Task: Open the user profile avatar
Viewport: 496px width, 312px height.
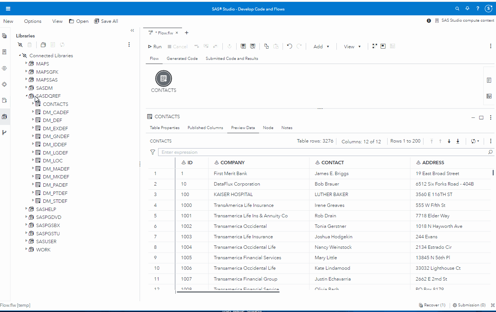Action: 489,9
